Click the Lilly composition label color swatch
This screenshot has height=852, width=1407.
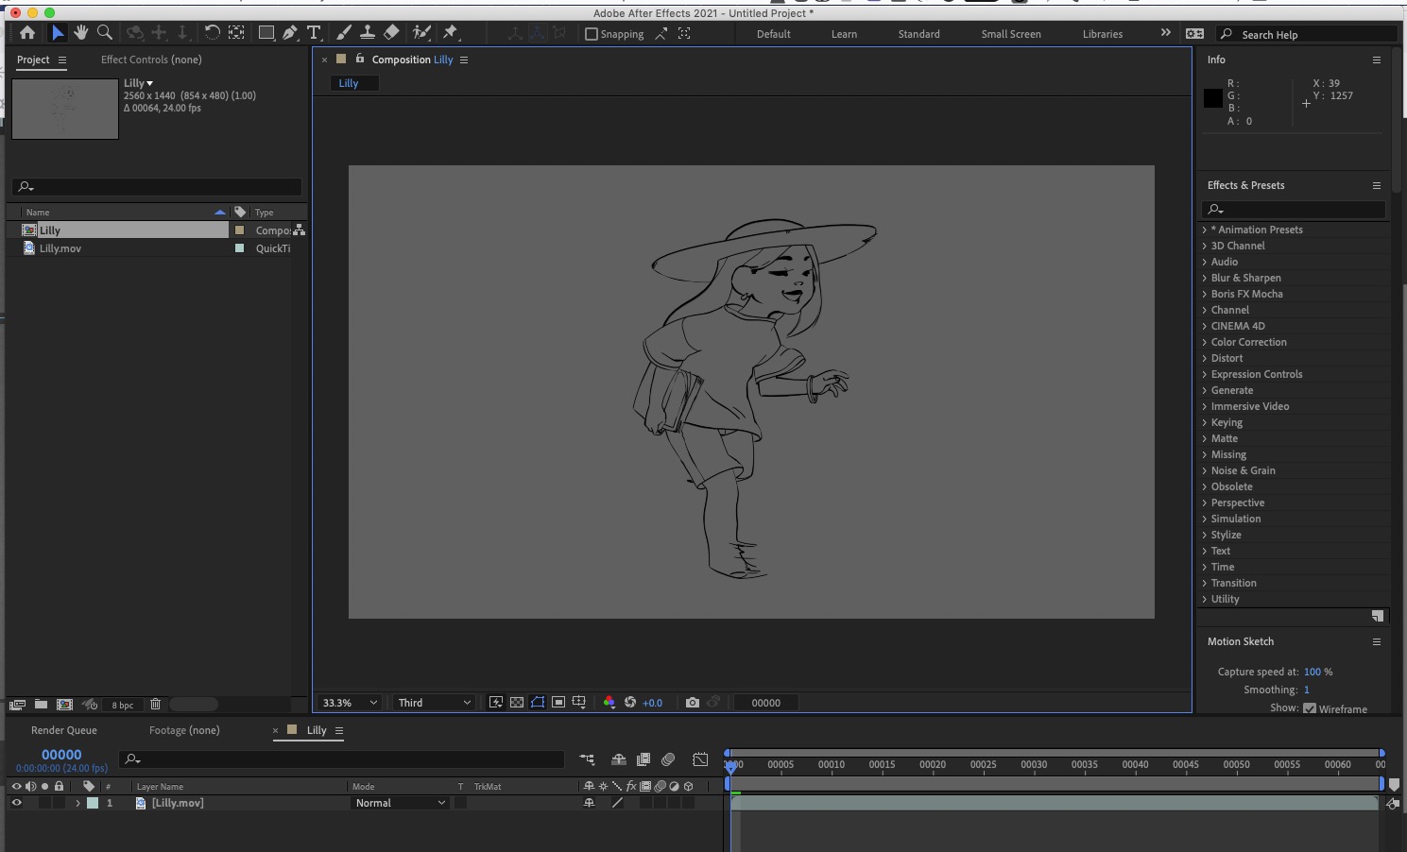[239, 230]
